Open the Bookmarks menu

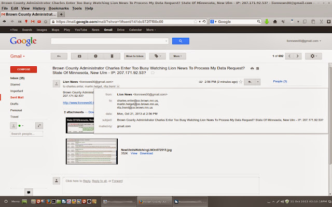pos(59,8)
